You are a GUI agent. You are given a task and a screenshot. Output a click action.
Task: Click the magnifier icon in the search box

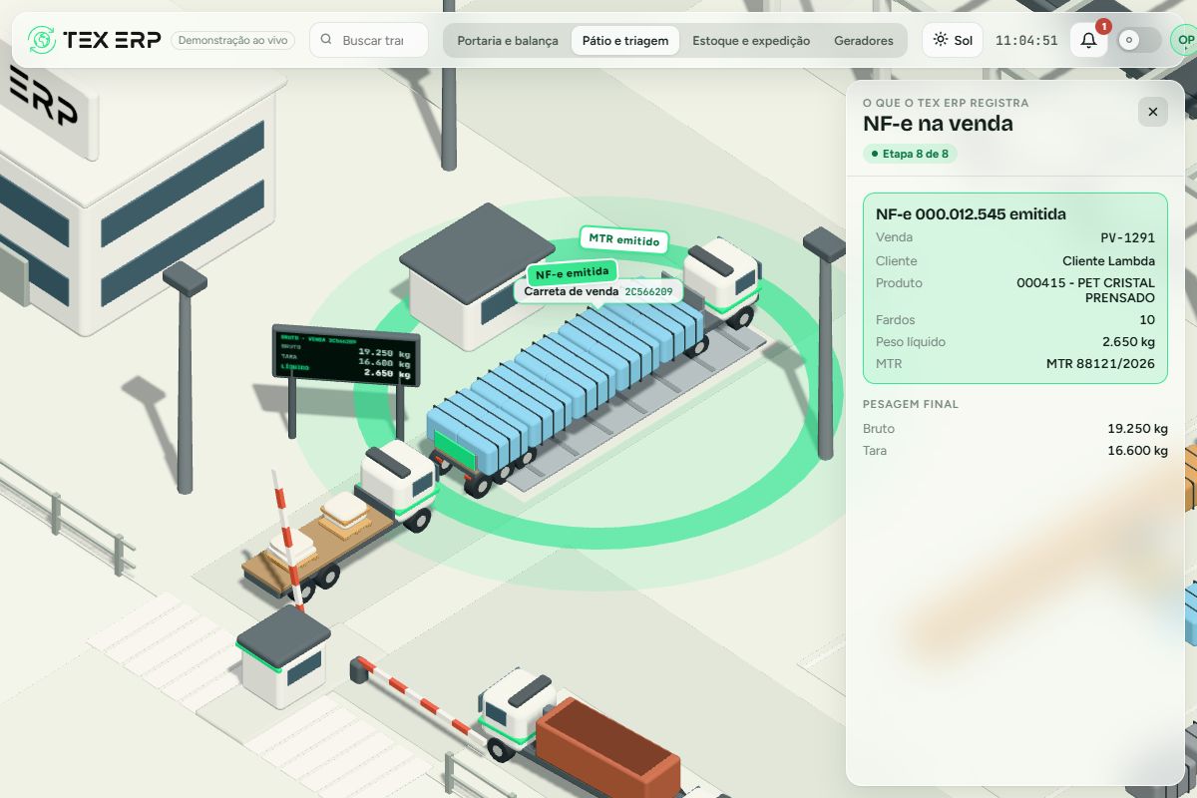point(326,40)
